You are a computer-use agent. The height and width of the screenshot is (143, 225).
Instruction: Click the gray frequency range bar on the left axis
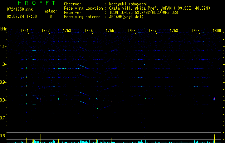click(7, 100)
